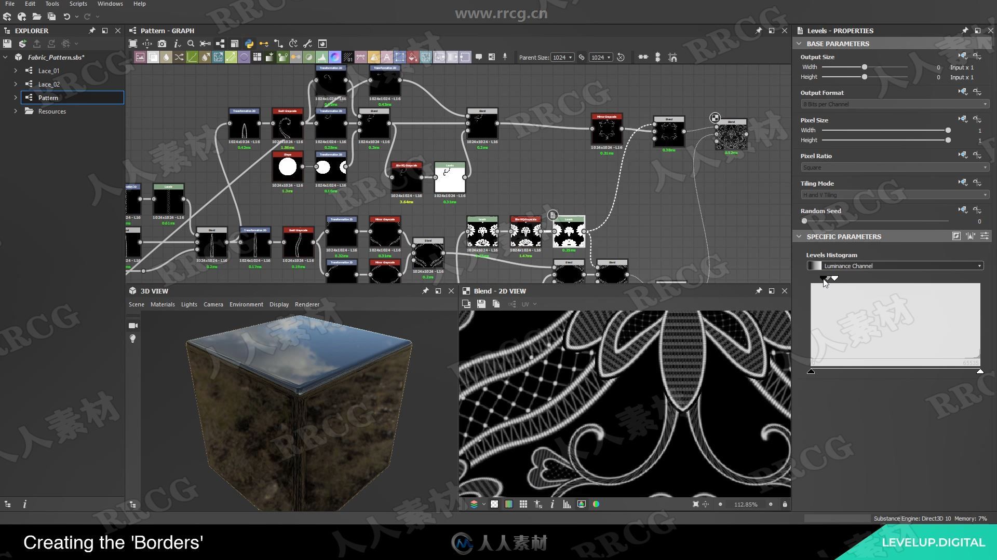This screenshot has width=997, height=560.
Task: Toggle the width/height link chain for parent size
Action: click(x=582, y=57)
